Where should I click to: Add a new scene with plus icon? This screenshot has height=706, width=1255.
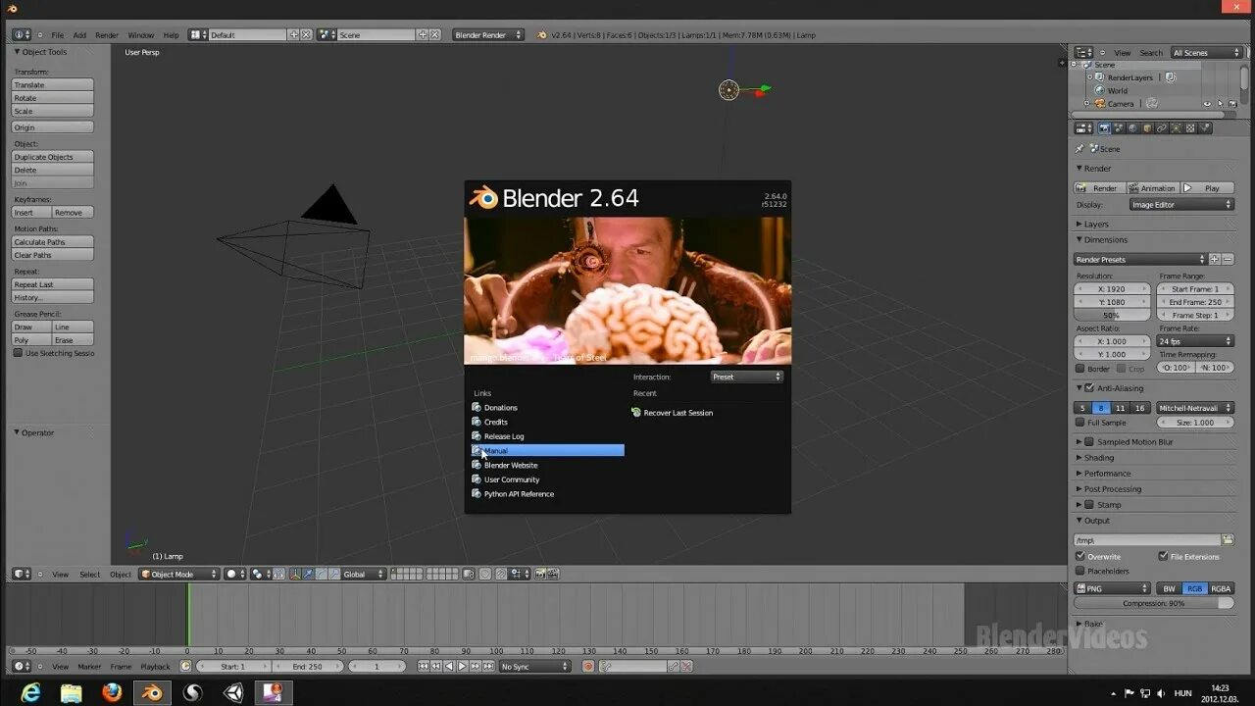[423, 34]
